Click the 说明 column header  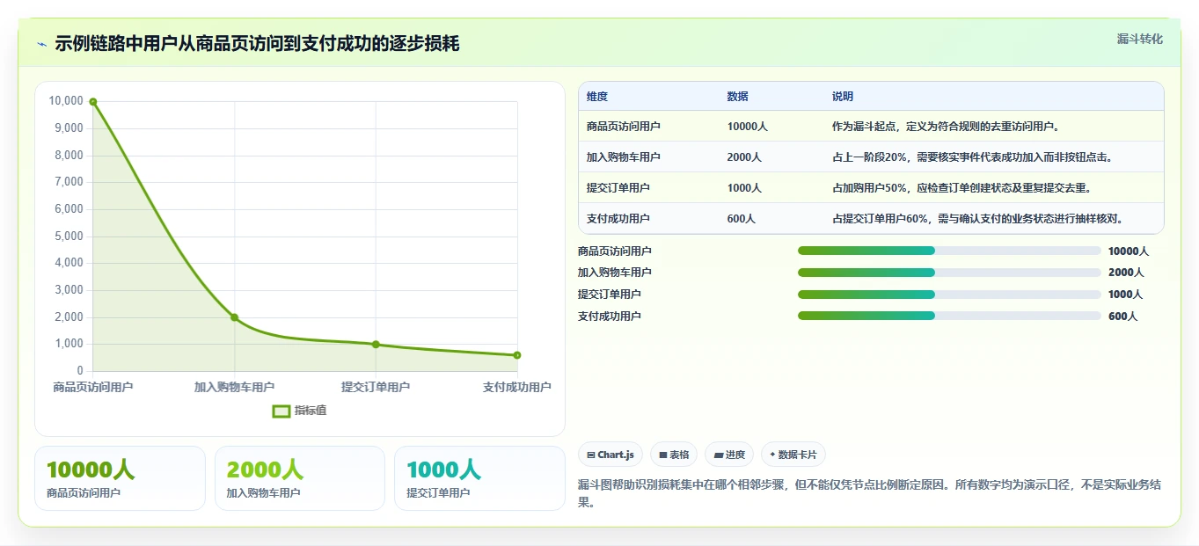click(843, 97)
